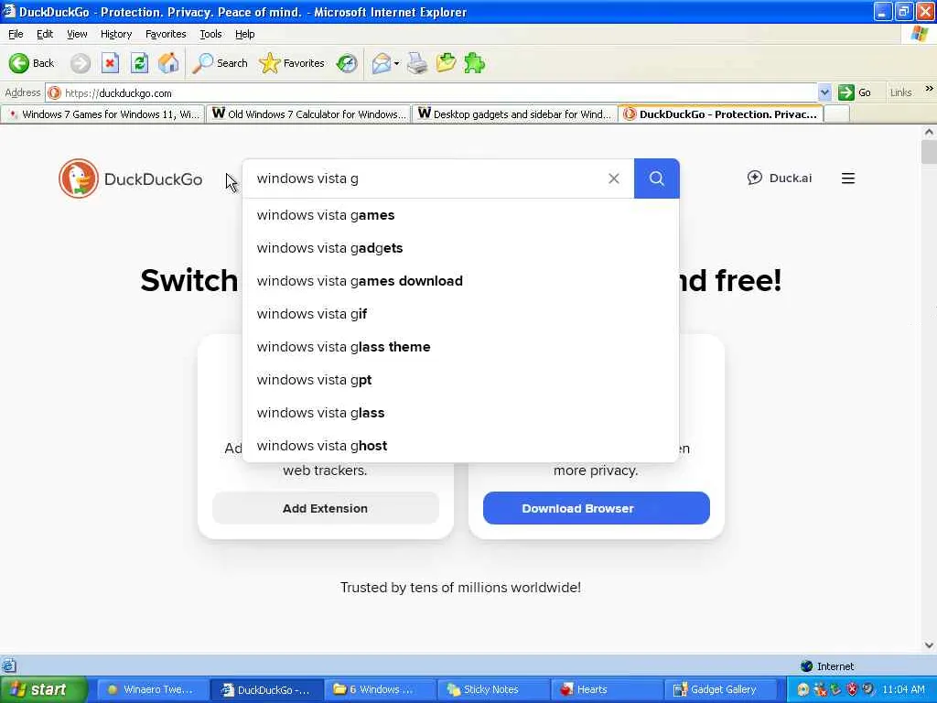Select suggestion windows vista ghost
Screen dimensions: 937x703
461,446
